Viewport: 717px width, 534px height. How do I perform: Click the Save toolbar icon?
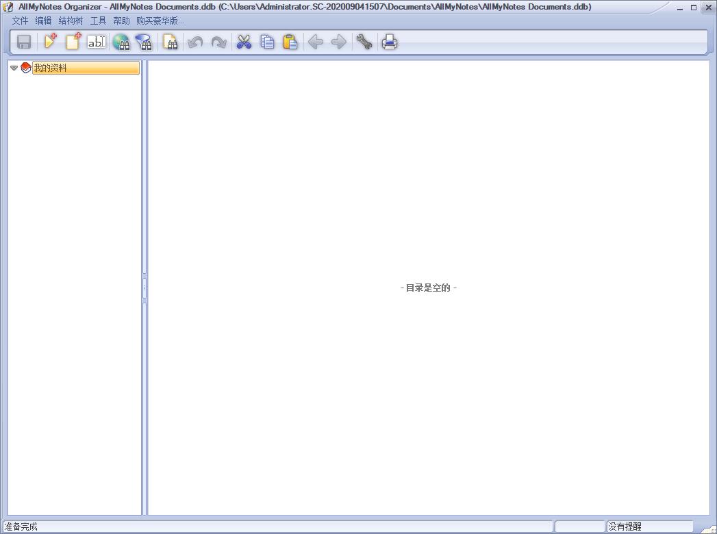(x=24, y=42)
